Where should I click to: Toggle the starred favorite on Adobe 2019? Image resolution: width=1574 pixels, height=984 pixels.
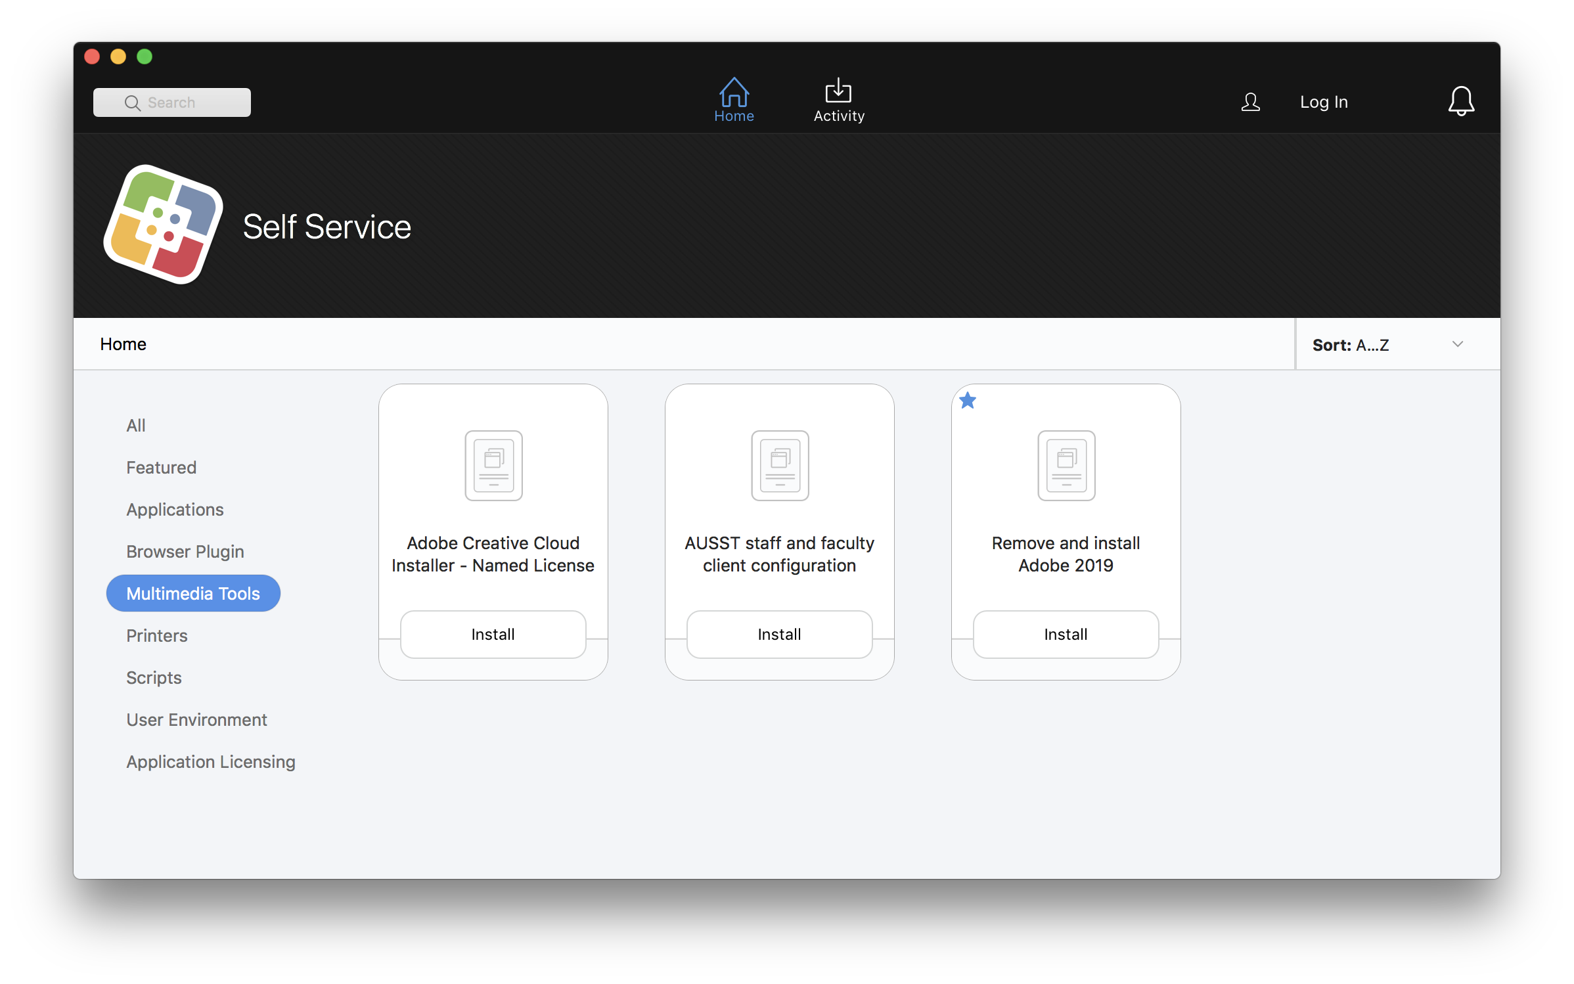click(968, 400)
